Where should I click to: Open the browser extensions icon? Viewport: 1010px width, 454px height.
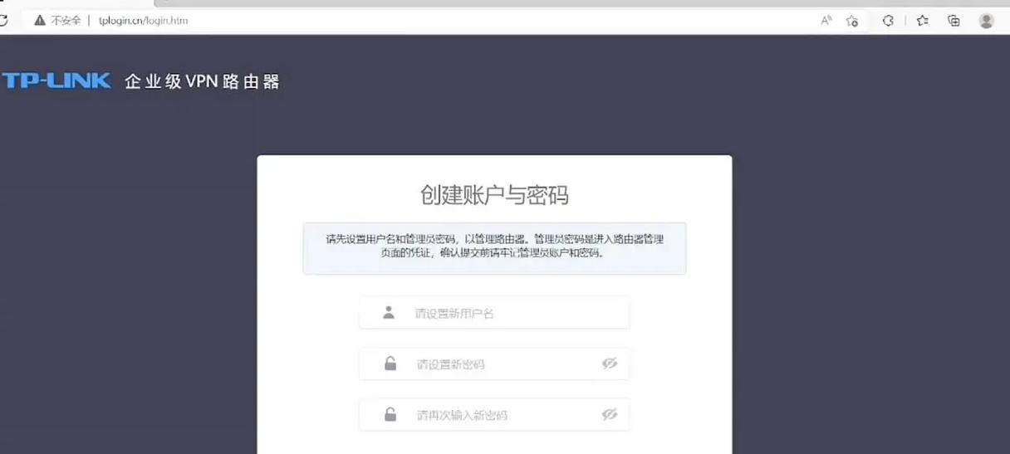[888, 21]
